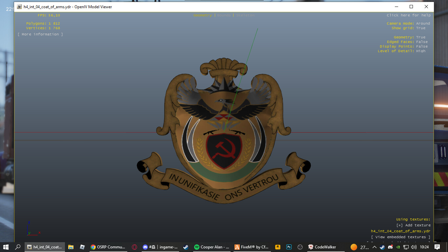This screenshot has width=448, height=252.
Task: Open the Steam taskbar icon
Action: pos(186,247)
